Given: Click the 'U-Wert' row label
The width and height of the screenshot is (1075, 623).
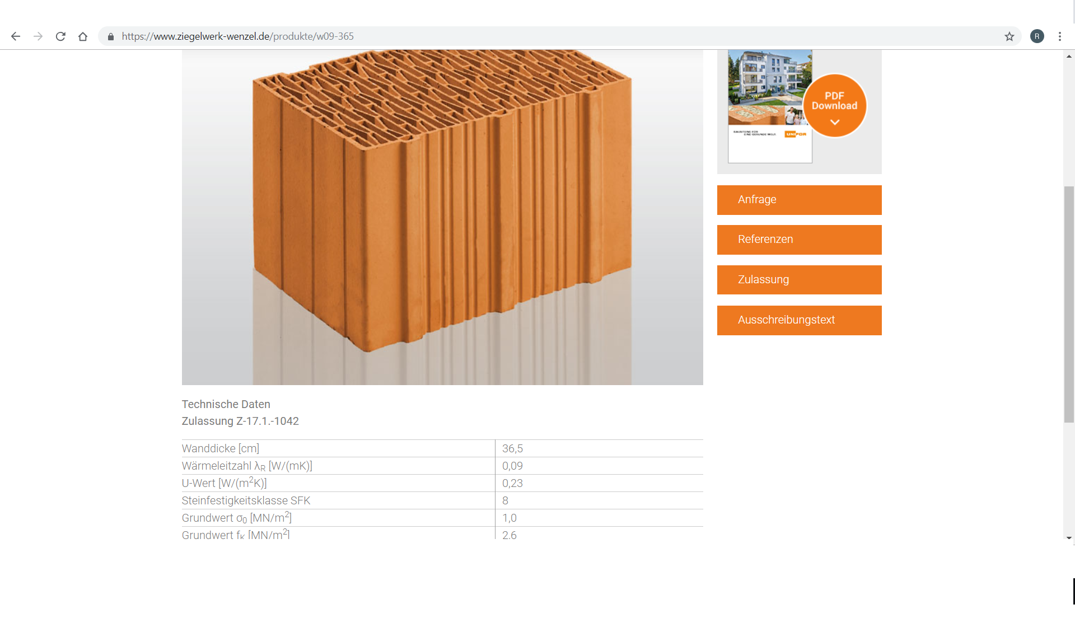Looking at the screenshot, I should point(224,483).
